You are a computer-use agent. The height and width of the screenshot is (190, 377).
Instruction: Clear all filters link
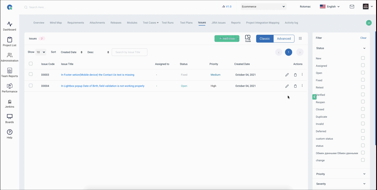(x=363, y=38)
